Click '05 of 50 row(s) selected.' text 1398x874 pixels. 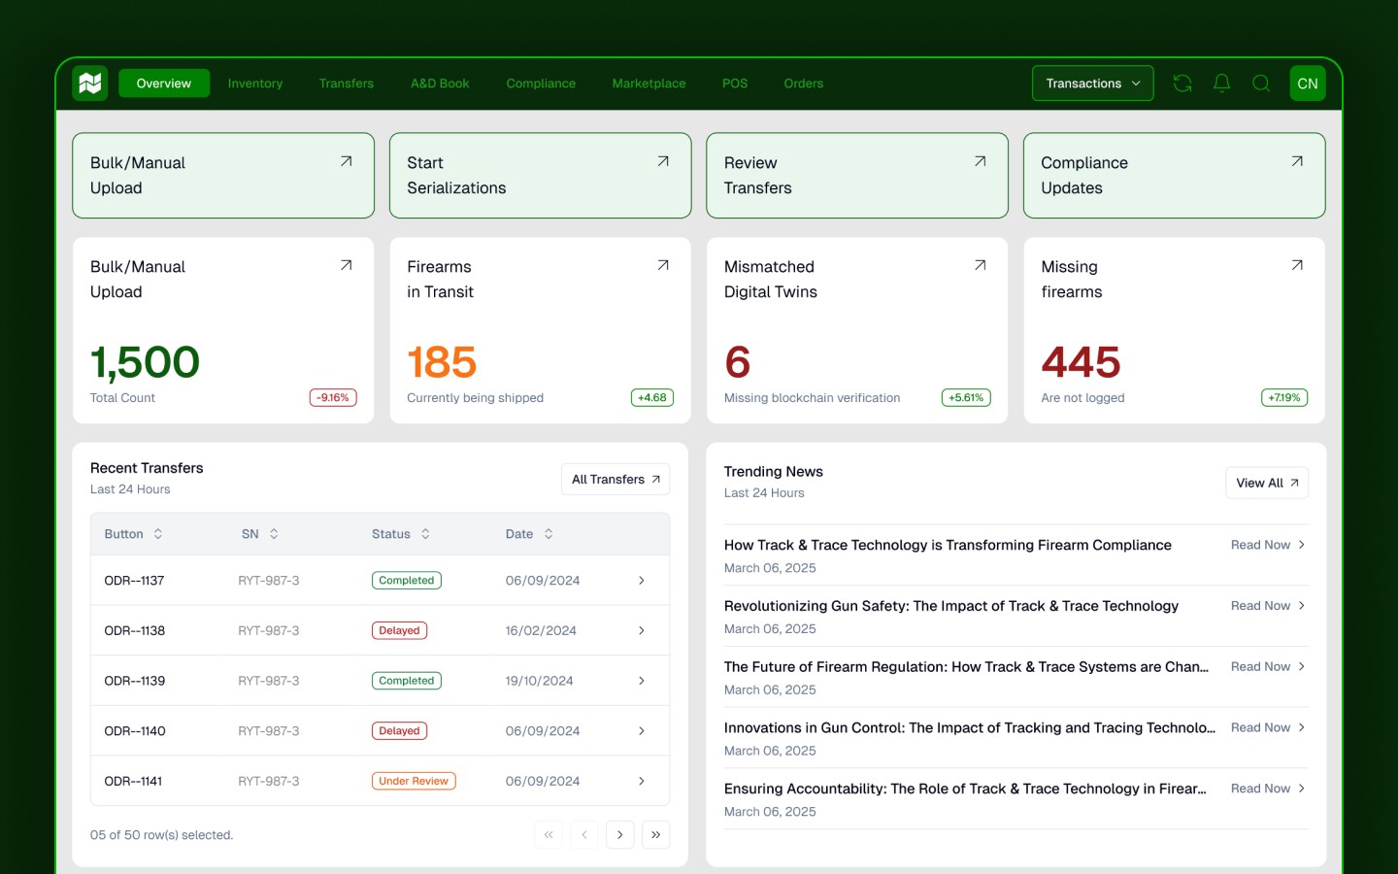click(x=162, y=835)
